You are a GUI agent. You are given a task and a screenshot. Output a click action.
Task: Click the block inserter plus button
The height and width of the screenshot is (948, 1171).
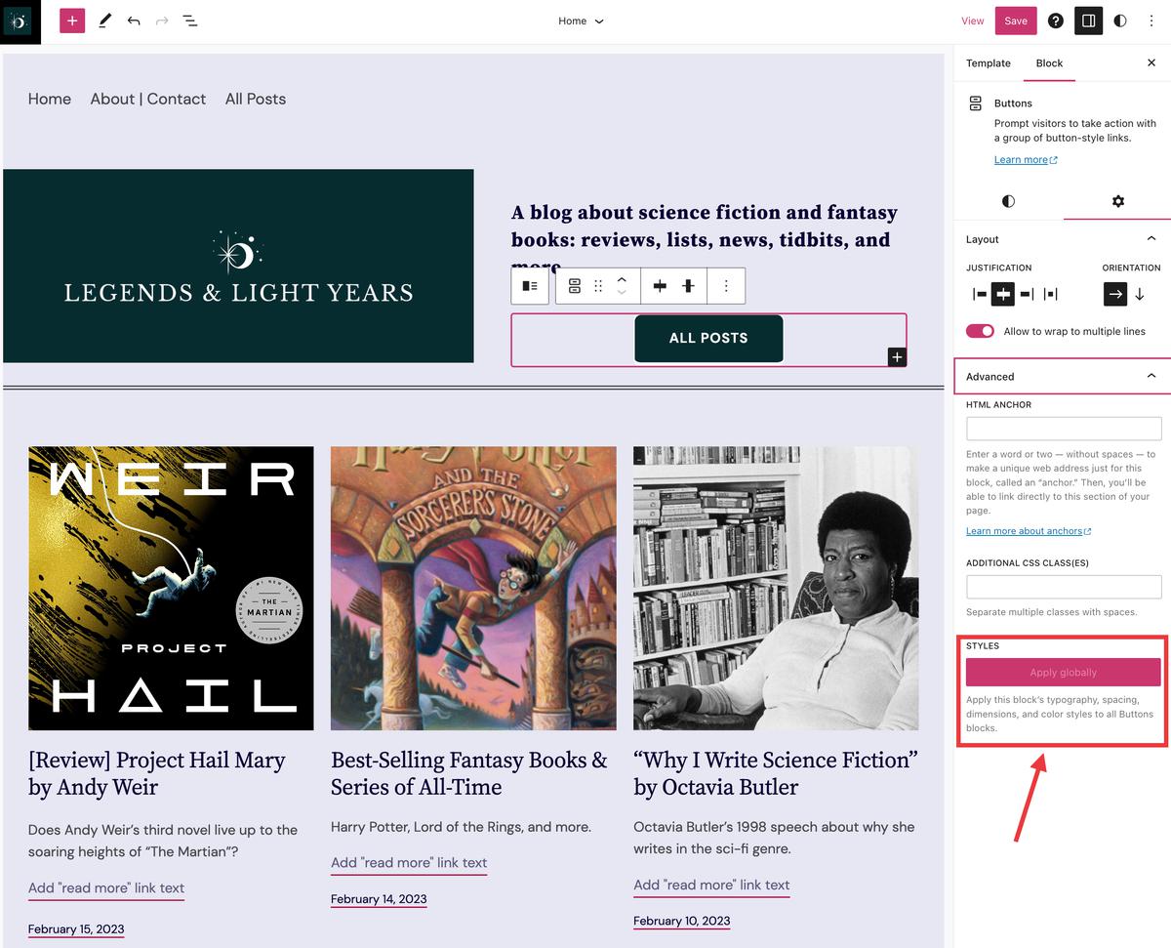pyautogui.click(x=72, y=21)
